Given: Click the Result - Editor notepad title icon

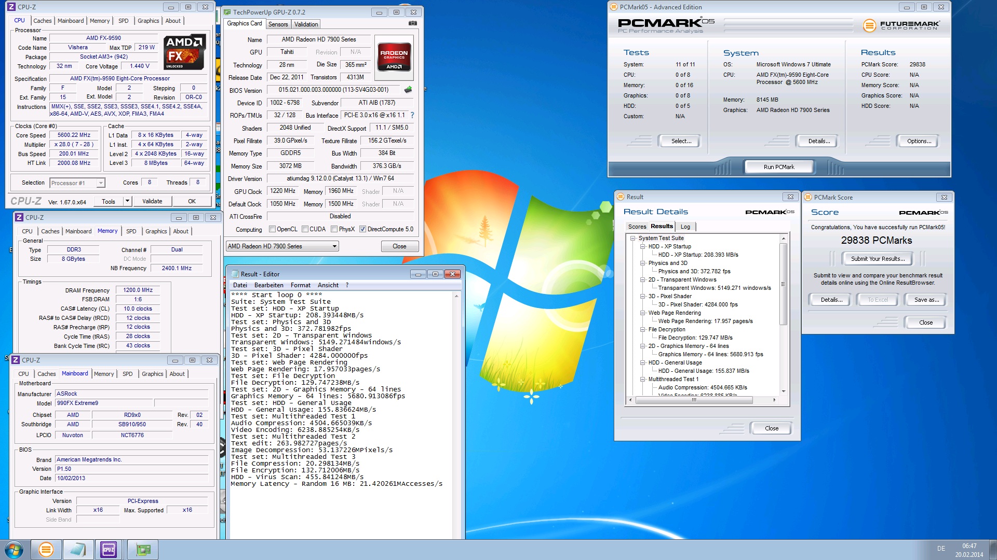Looking at the screenshot, I should (235, 274).
